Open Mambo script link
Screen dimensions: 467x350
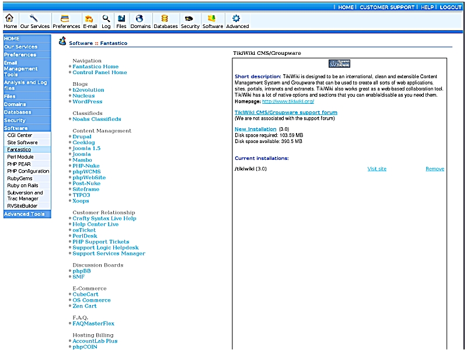click(x=82, y=160)
